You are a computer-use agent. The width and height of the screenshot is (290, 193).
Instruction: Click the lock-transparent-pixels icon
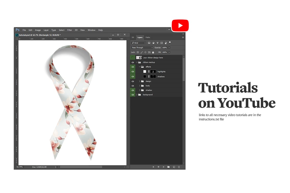138,52
